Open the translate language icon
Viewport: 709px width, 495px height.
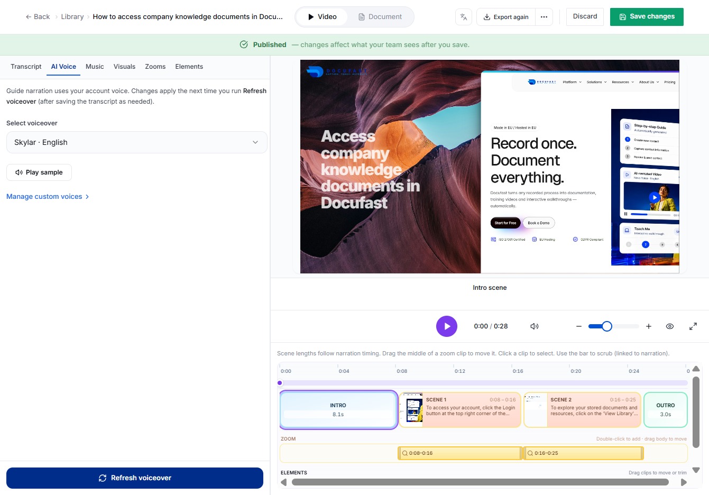(x=464, y=17)
